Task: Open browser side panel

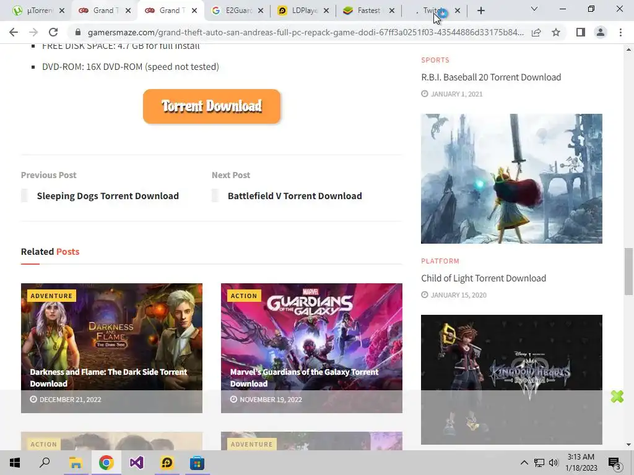Action: 581,32
